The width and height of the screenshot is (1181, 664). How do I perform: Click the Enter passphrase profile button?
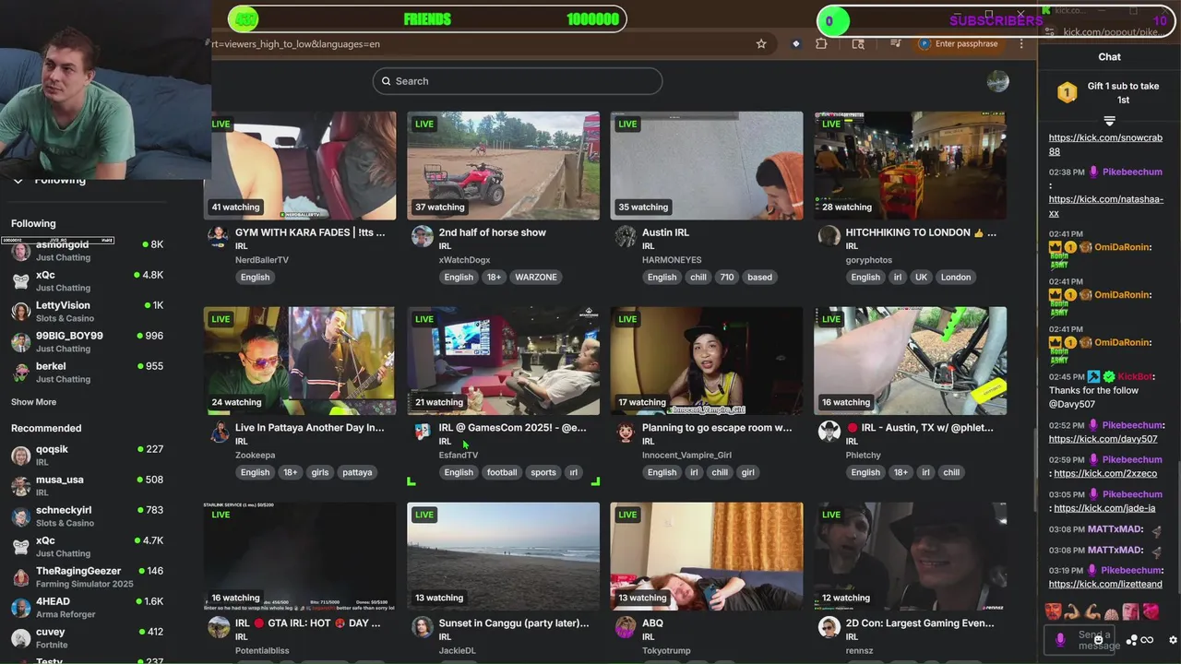[x=960, y=43]
